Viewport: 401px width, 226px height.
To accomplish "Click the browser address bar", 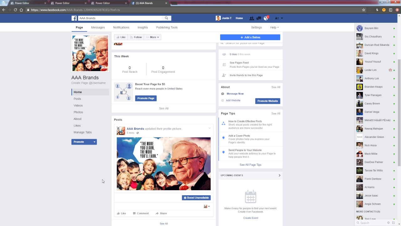I will pos(194,10).
